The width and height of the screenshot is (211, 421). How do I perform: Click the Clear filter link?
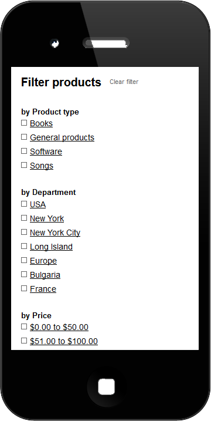point(124,82)
